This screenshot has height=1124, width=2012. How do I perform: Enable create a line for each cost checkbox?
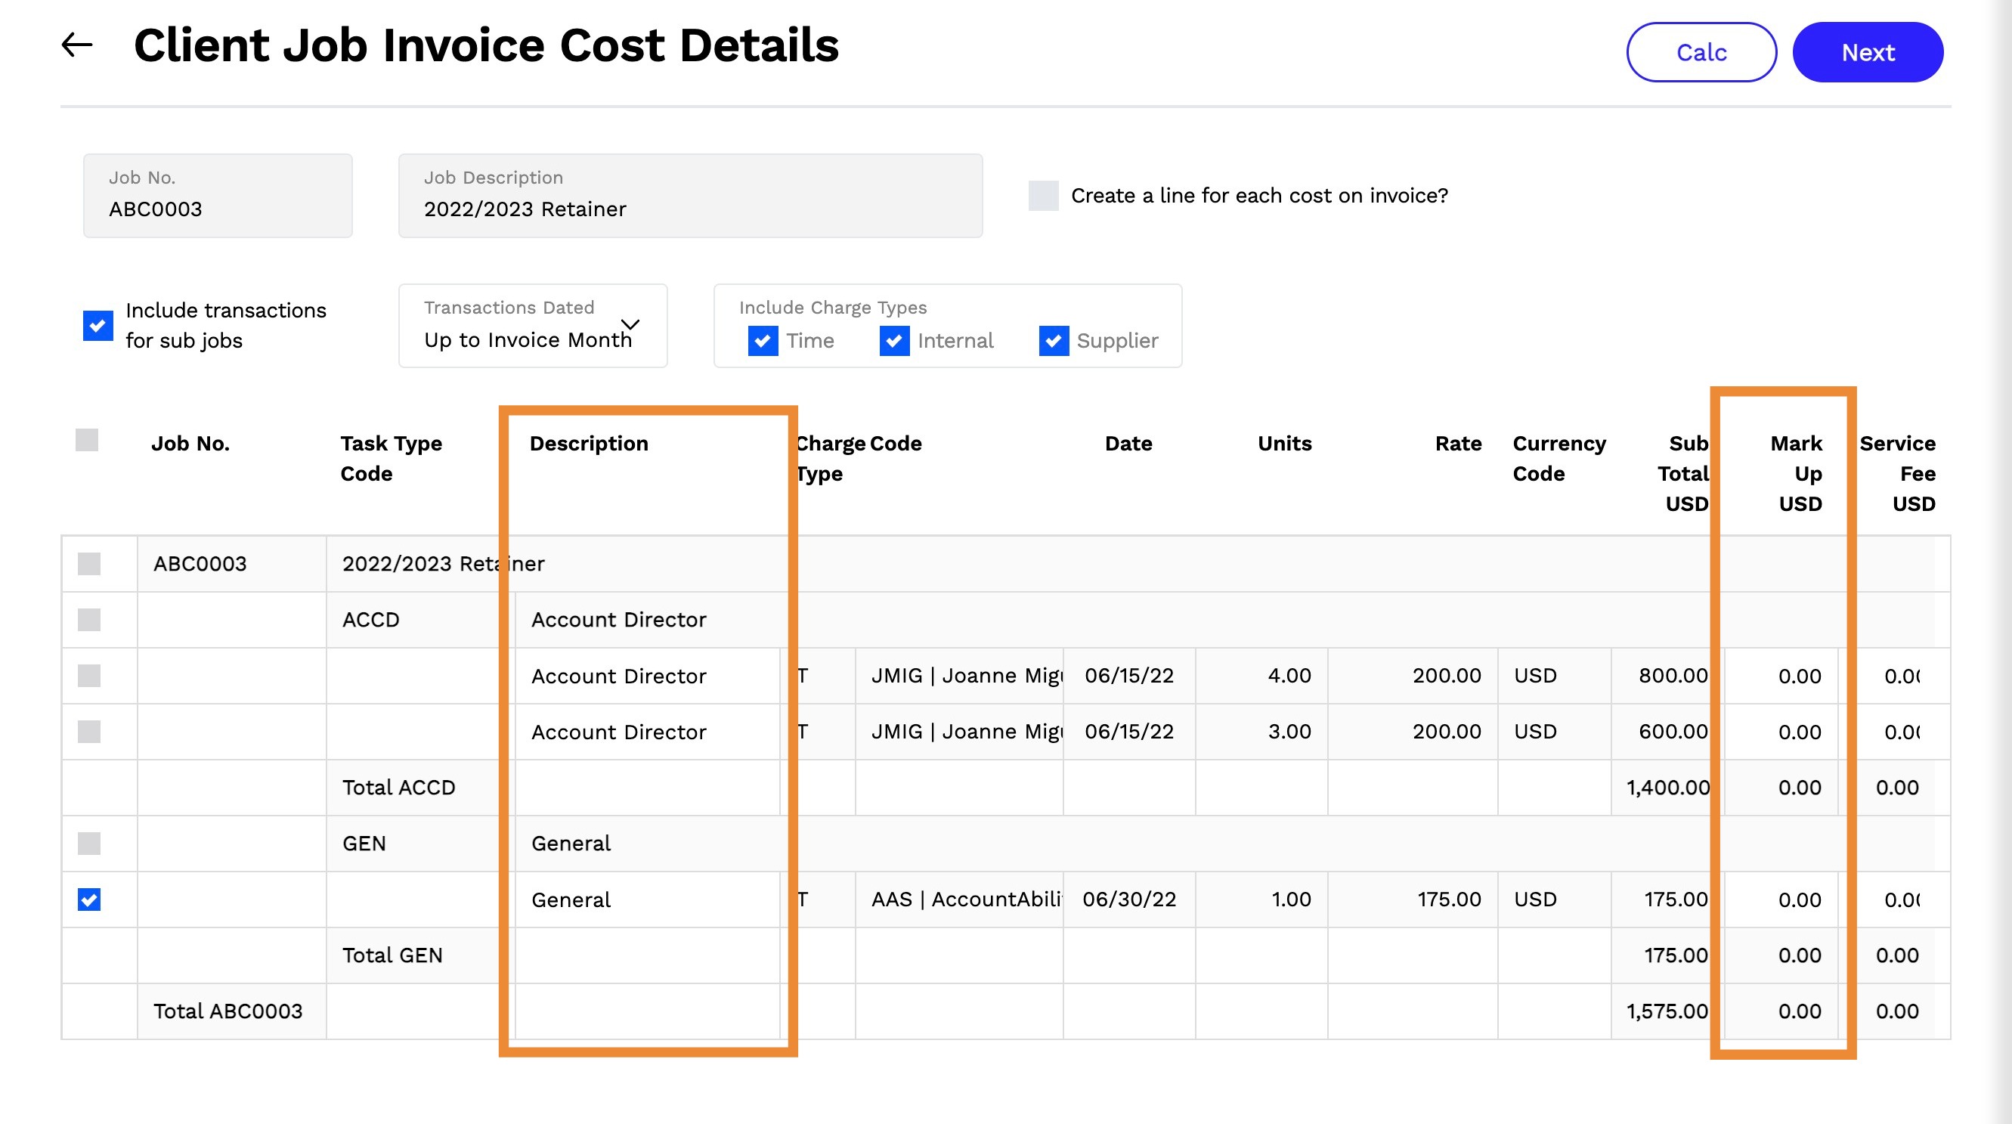click(1043, 195)
